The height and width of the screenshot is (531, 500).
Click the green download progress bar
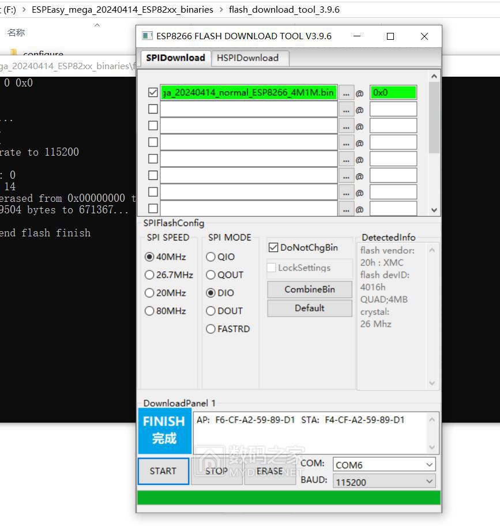coord(288,498)
